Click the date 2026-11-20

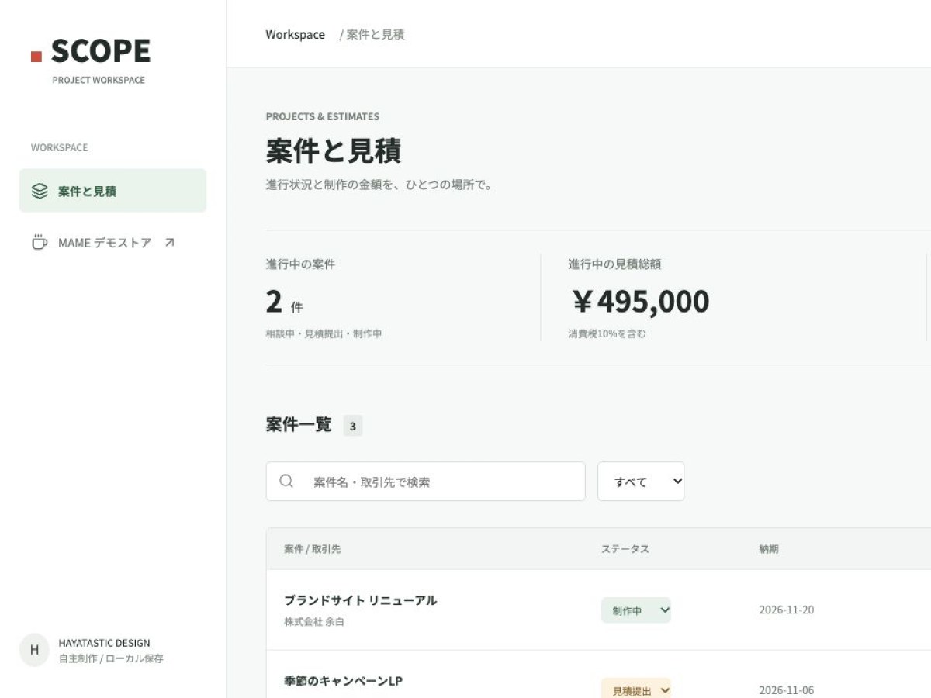(787, 610)
